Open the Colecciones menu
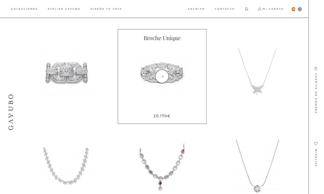 (24, 9)
